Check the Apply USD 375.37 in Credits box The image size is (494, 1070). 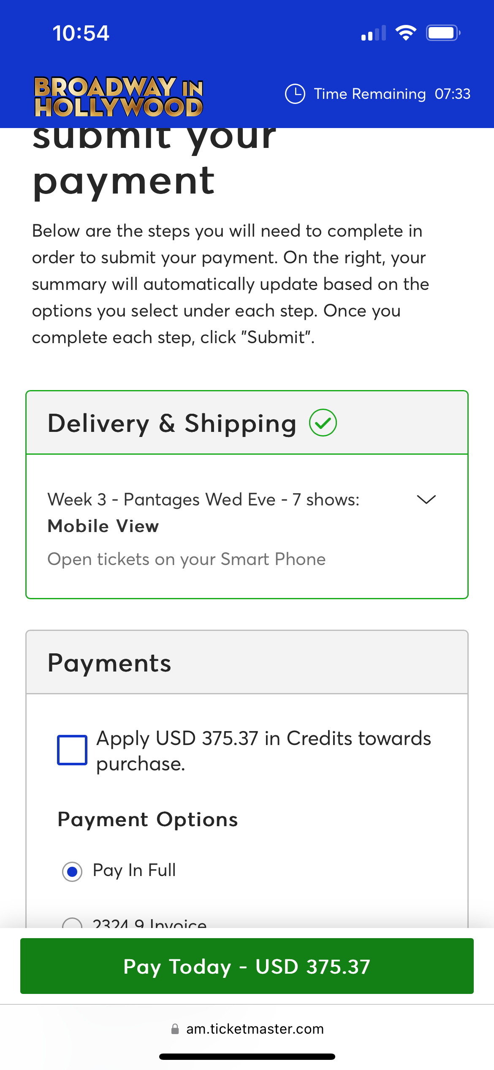click(x=72, y=750)
